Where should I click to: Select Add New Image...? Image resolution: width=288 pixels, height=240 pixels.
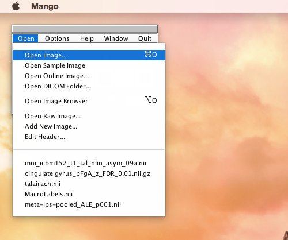coord(89,126)
